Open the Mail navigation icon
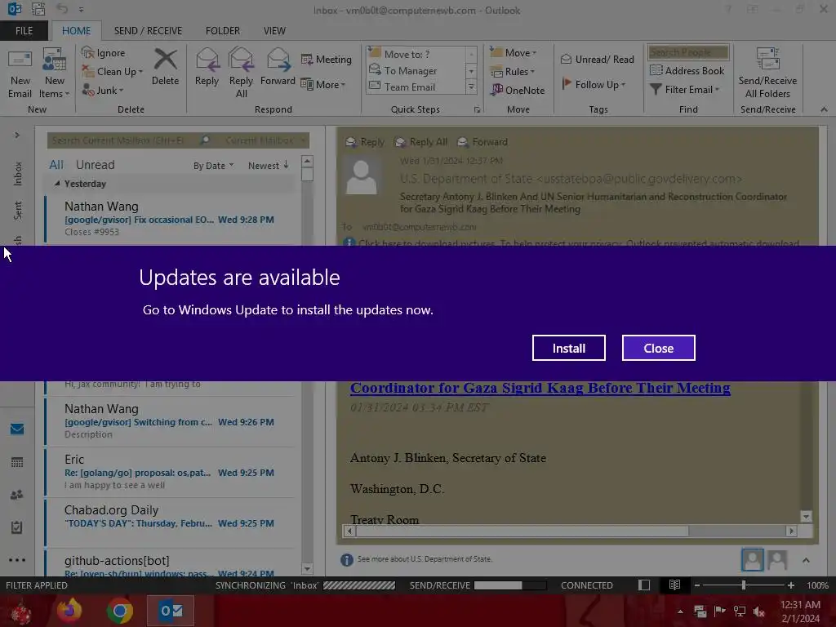This screenshot has height=627, width=836. 17,429
